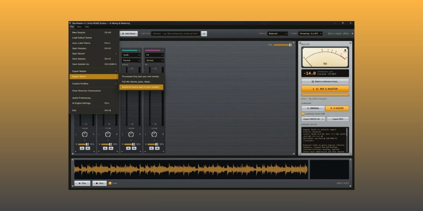Click Auto-Label Stems menu entry
Viewport: 423px width, 211px height.
(94, 43)
